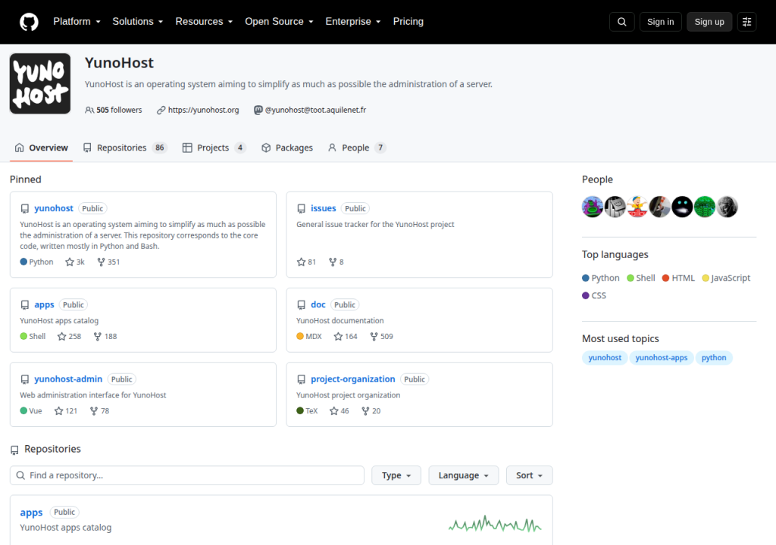Click the fork count 351 of yunohost
The width and height of the screenshot is (776, 545).
[108, 262]
